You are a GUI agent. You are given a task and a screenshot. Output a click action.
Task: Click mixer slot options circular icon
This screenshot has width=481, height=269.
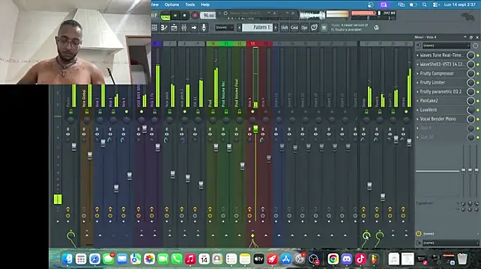tap(476, 46)
